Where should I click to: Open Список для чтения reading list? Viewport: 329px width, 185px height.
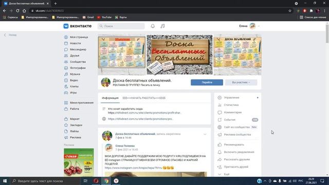pos(313,17)
